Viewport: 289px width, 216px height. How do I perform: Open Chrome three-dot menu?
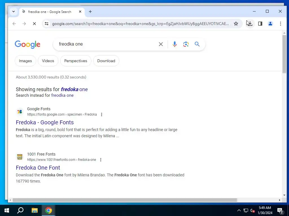click(x=280, y=24)
